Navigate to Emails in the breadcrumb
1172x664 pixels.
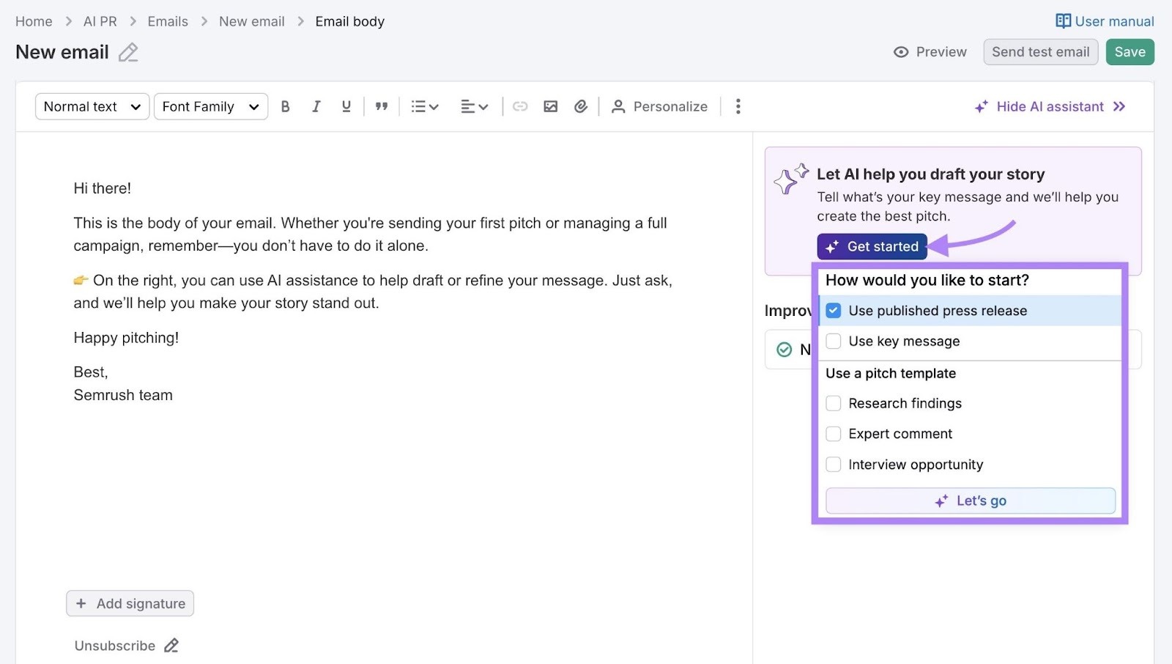168,21
